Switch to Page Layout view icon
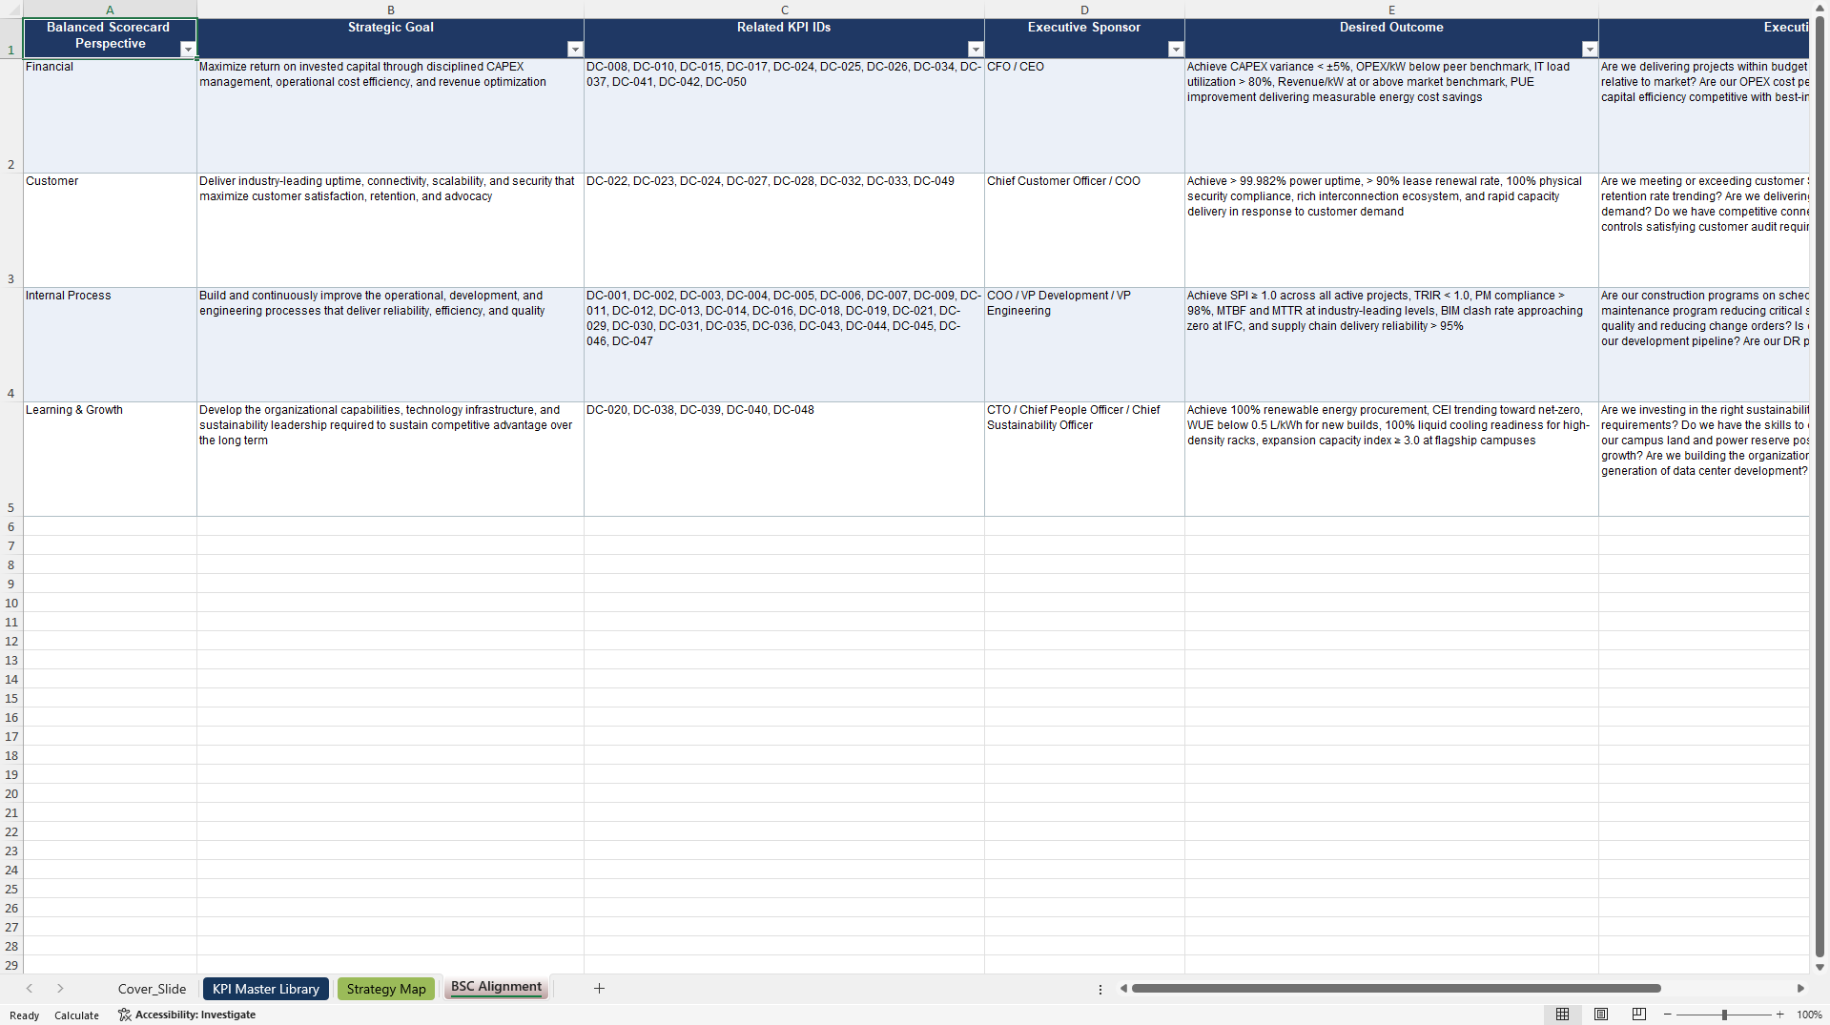Viewport: 1830px width, 1025px height. [x=1601, y=1015]
